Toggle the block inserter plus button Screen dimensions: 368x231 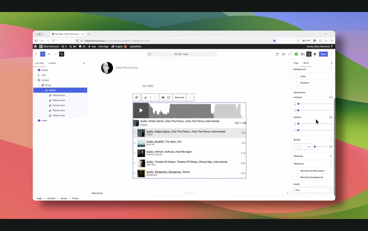point(43,54)
